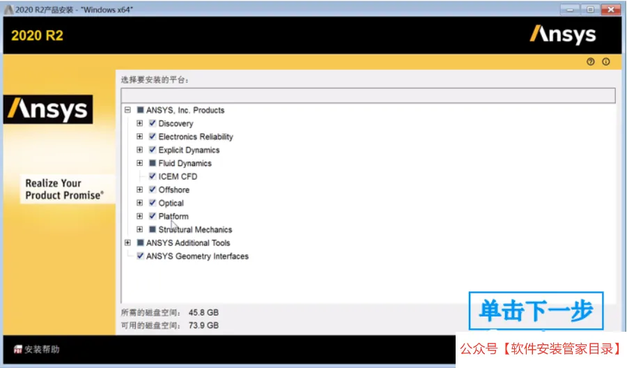Toggle the ANSYS, Inc. Products checkbox

pos(140,109)
